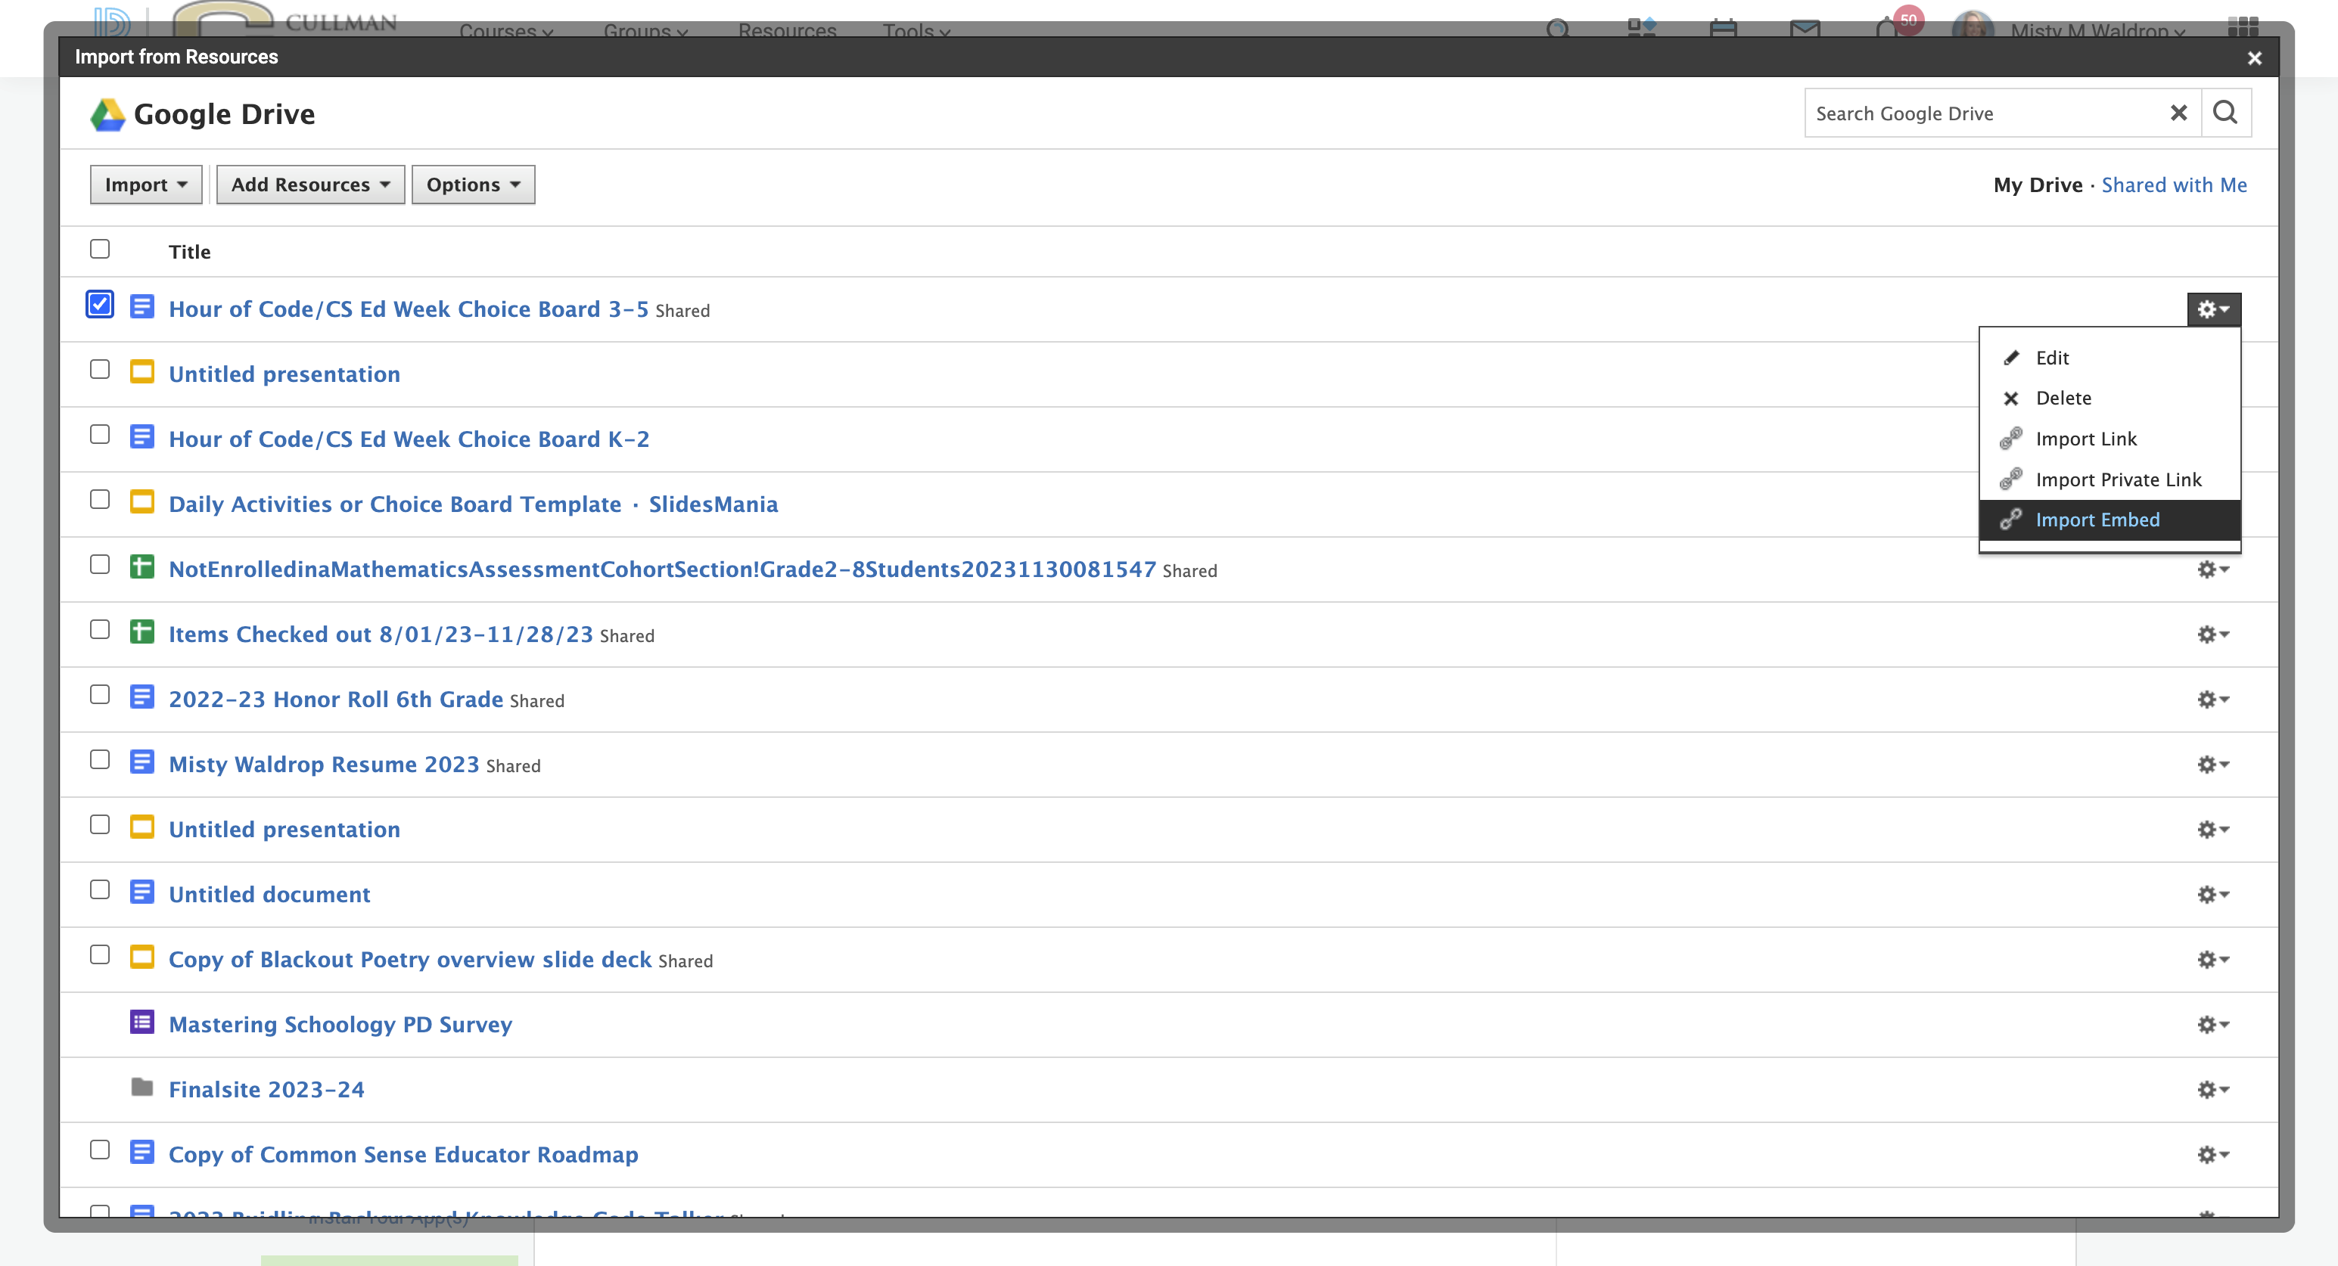Expand gear dropdown for last Untitled presentation row
The image size is (2338, 1266).
(x=2212, y=830)
